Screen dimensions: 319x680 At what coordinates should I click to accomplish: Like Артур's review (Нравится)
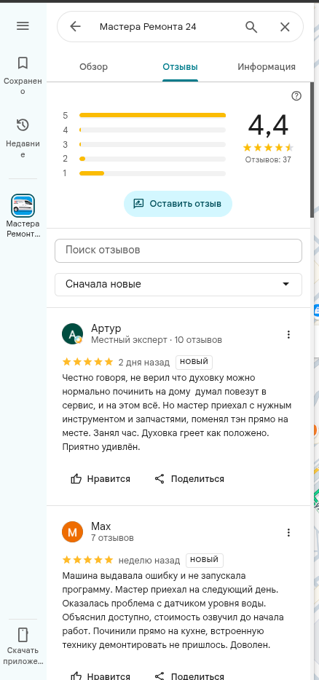[101, 479]
